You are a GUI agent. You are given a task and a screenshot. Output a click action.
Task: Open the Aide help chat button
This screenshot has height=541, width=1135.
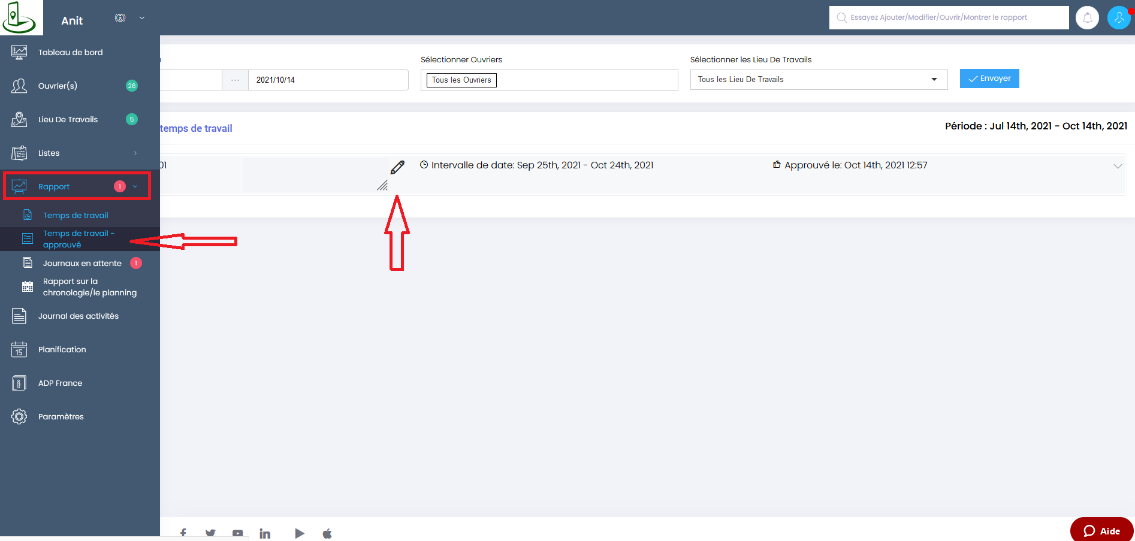click(x=1101, y=531)
